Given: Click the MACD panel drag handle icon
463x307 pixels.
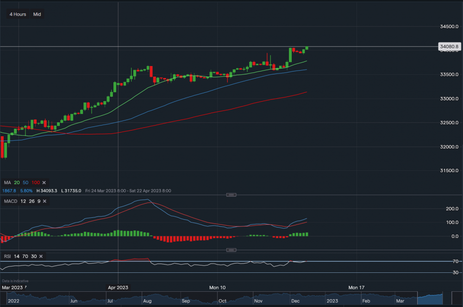Looking at the screenshot, I should [231, 195].
